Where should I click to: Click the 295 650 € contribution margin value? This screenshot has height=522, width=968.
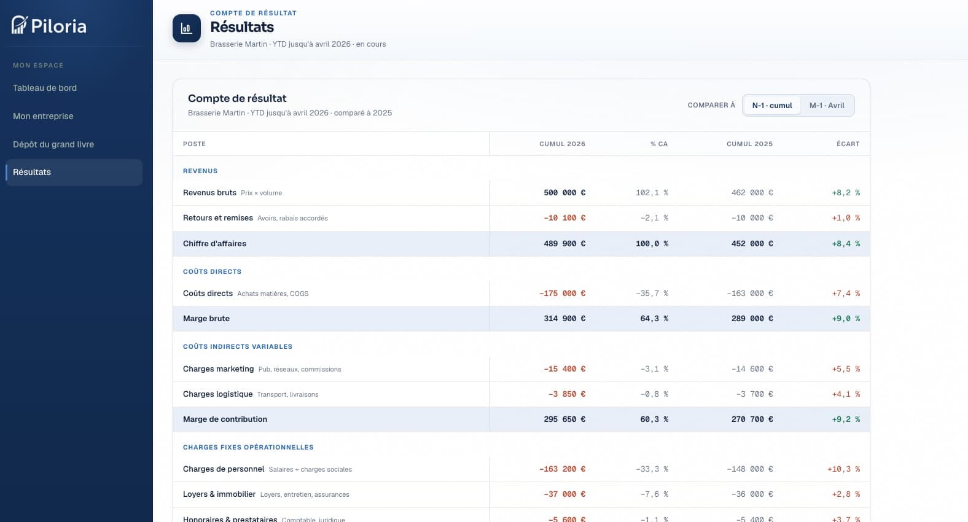point(564,419)
